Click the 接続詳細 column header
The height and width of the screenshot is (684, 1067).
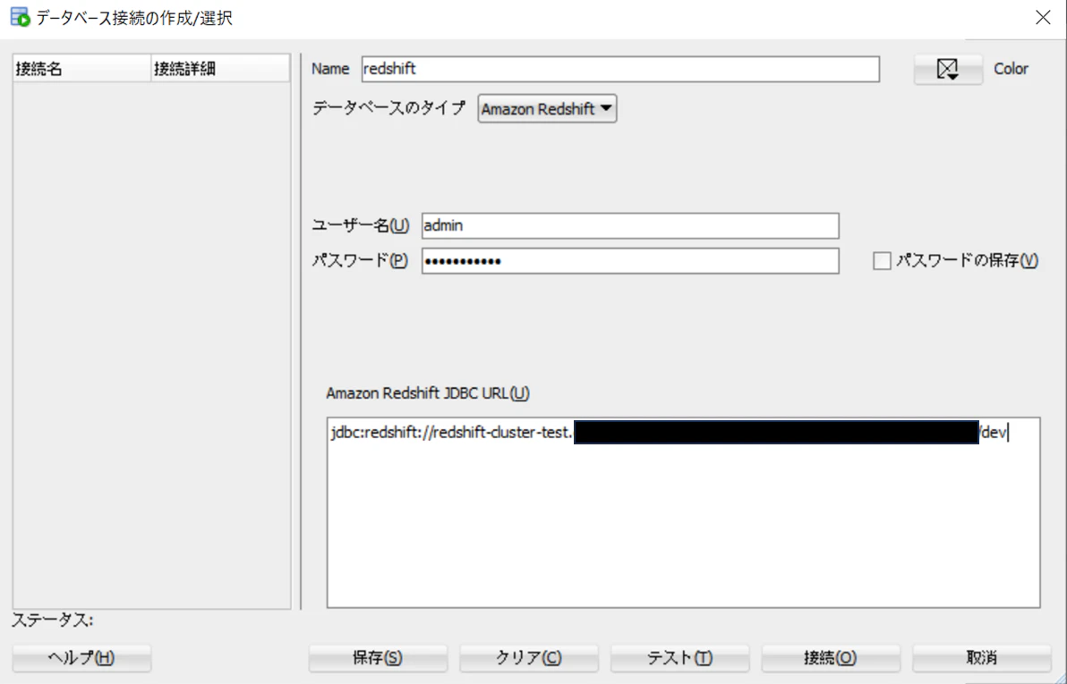click(x=220, y=69)
